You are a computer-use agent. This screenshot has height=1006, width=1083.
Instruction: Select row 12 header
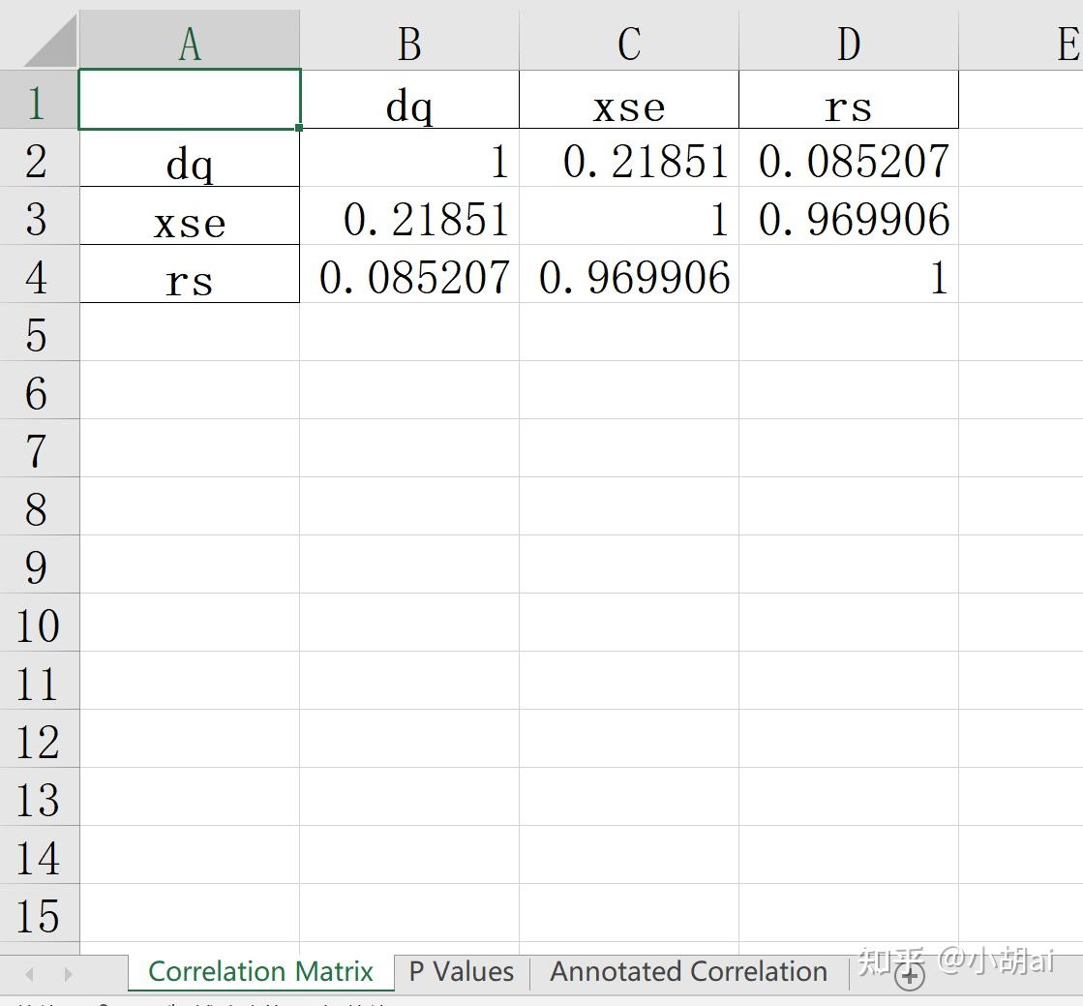40,739
